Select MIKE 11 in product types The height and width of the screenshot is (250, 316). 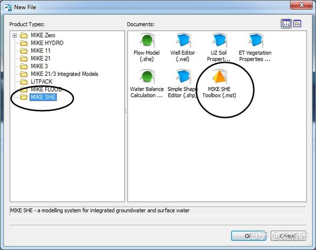[x=41, y=51]
